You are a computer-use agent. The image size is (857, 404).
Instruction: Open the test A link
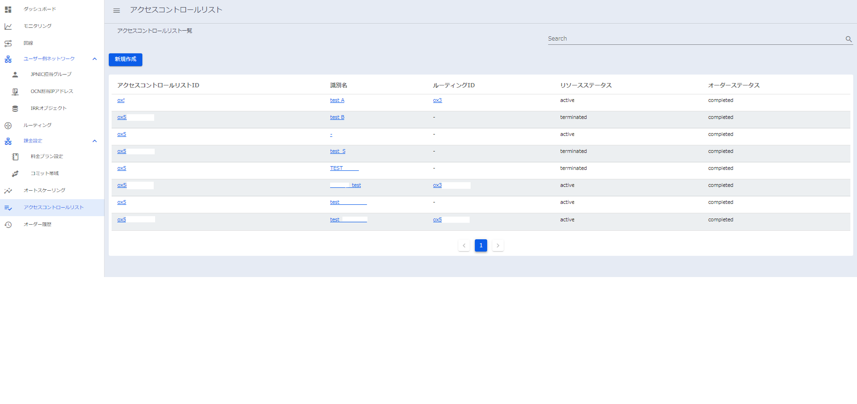337,101
